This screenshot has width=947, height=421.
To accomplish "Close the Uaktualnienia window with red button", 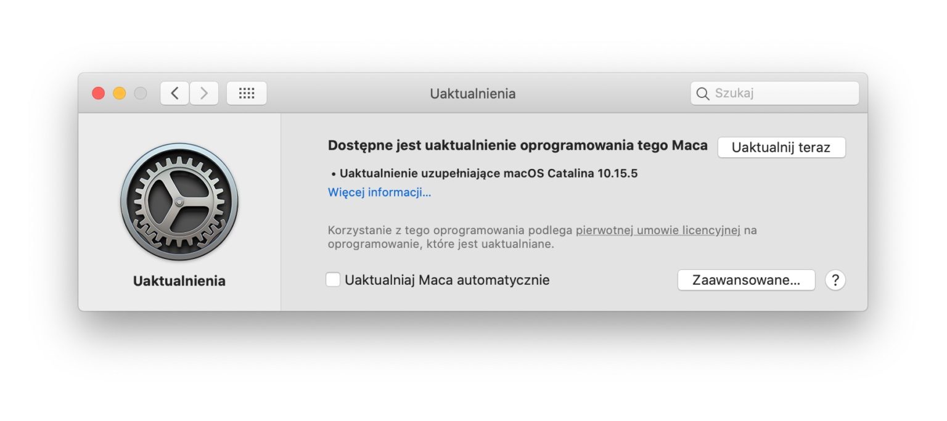I will tap(99, 94).
